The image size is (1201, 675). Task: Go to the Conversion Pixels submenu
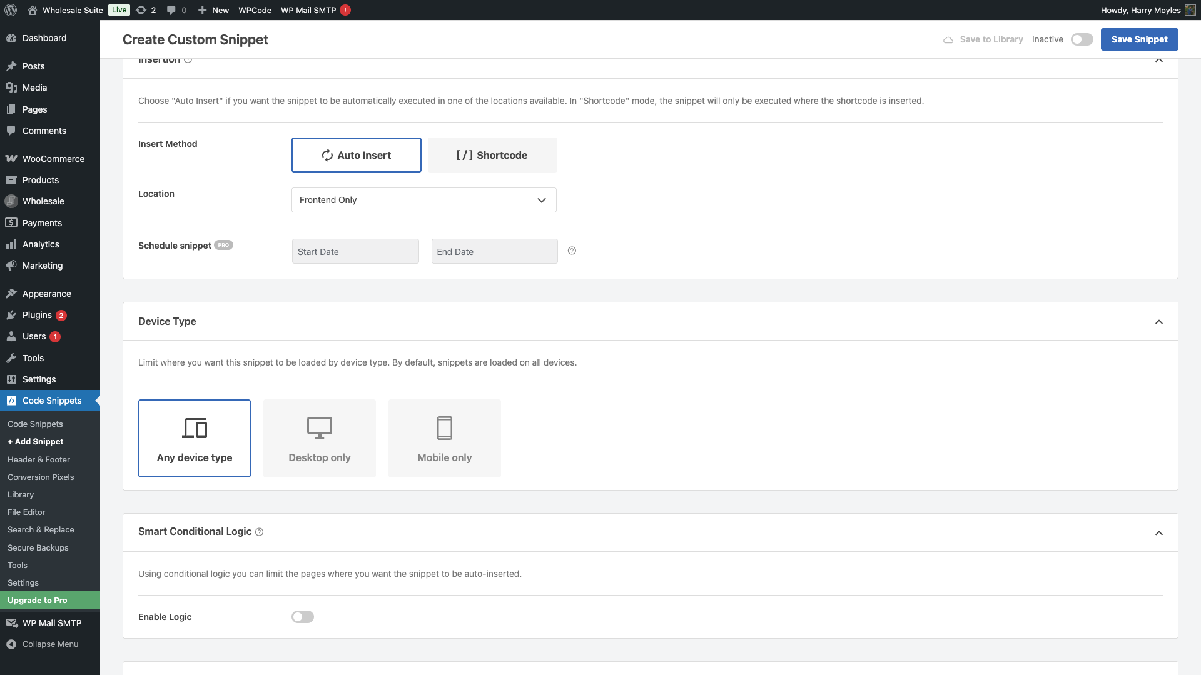(41, 477)
